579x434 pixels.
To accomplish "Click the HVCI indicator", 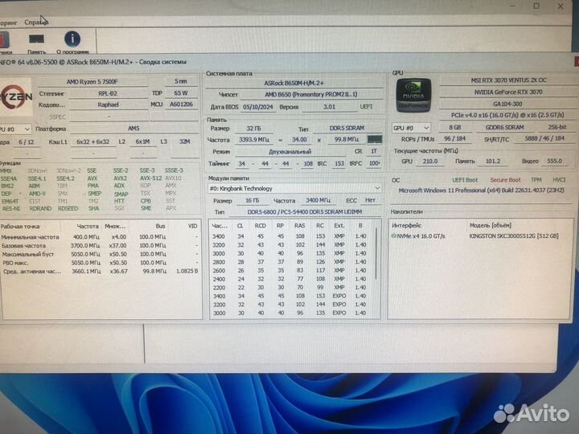I will point(559,180).
